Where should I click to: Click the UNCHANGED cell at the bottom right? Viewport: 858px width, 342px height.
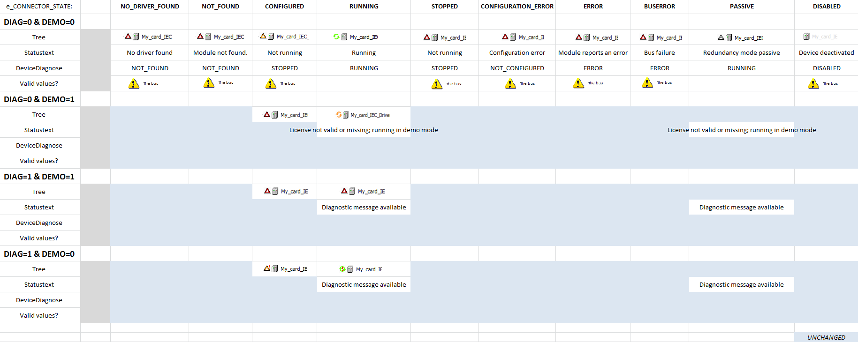[x=826, y=337]
